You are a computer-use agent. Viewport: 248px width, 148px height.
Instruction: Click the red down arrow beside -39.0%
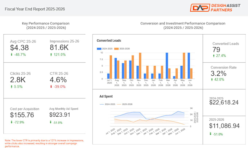51,87
